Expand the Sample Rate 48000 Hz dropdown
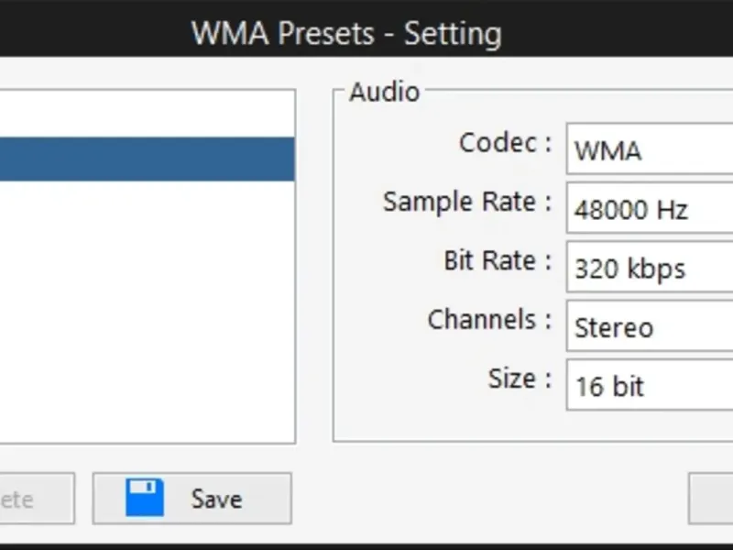 649,210
